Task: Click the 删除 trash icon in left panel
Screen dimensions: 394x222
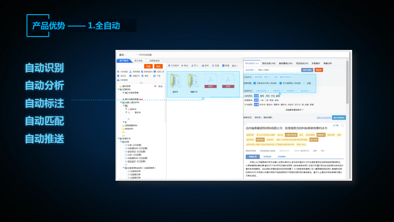Action: click(142, 76)
